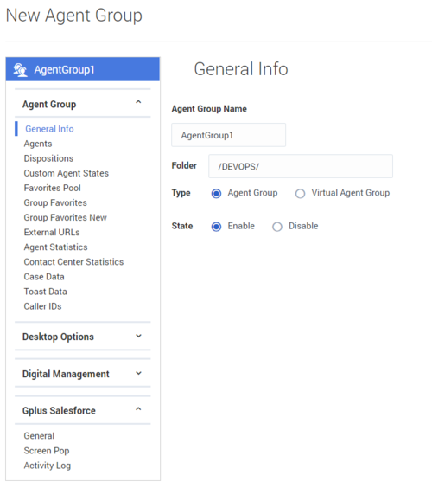Open Screen Pop under Gplus Salesforce
This screenshot has height=488, width=432.
(47, 451)
